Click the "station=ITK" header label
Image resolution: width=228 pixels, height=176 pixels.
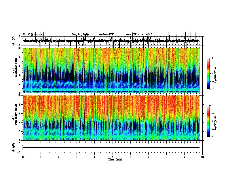106,35
